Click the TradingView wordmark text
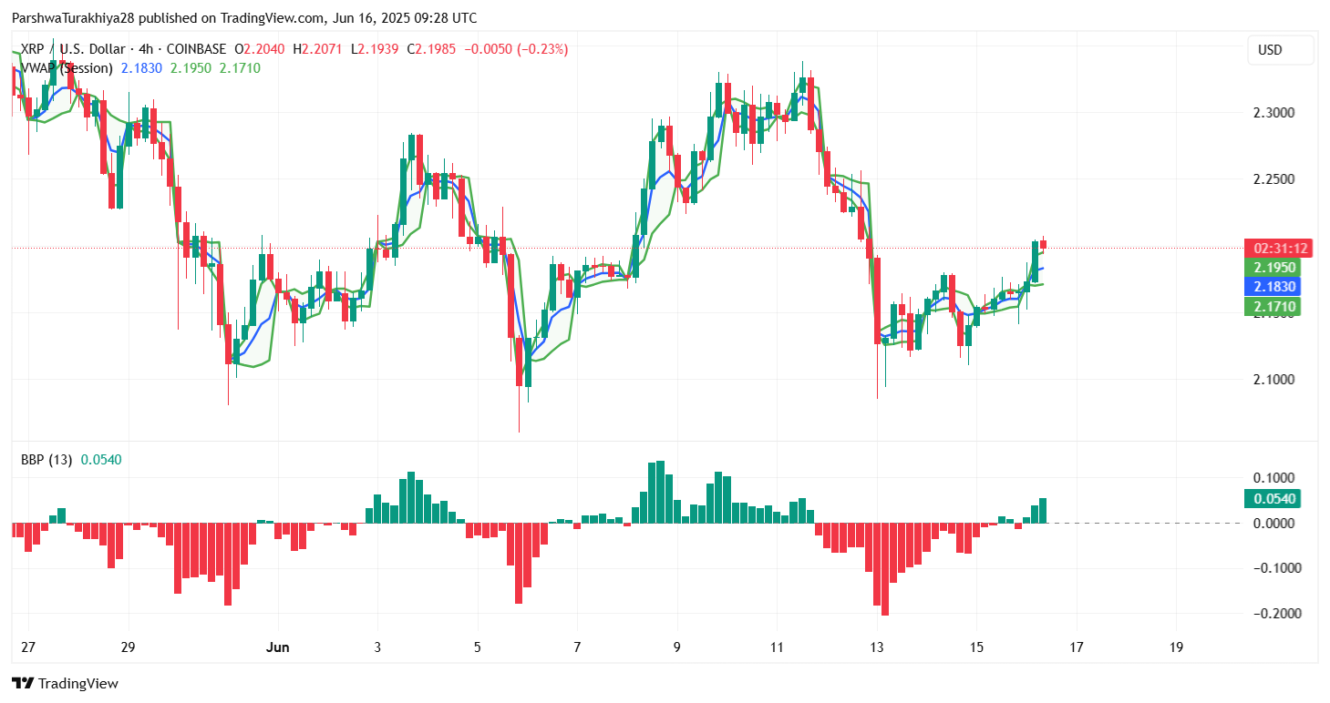Image resolution: width=1330 pixels, height=703 pixels. coord(78,683)
